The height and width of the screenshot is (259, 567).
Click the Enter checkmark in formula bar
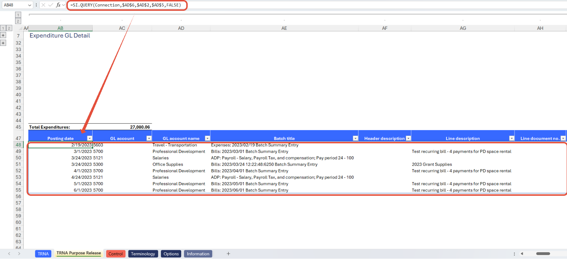51,5
